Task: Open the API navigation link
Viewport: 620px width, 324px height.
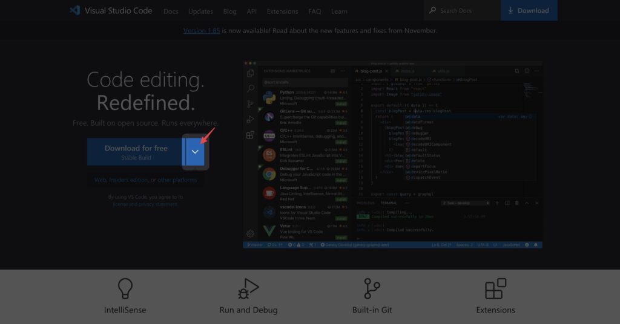Action: [251, 11]
